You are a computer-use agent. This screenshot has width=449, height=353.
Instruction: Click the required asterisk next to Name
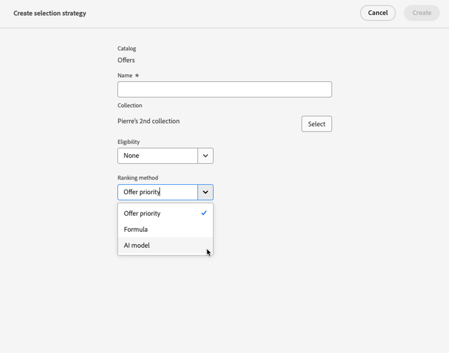137,75
